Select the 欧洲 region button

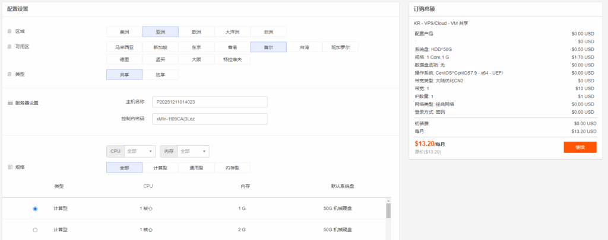pyautogui.click(x=197, y=32)
